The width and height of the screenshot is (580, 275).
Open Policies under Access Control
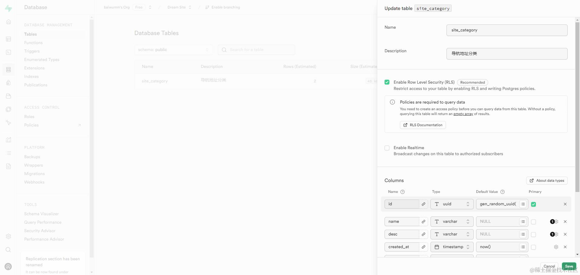(x=31, y=125)
